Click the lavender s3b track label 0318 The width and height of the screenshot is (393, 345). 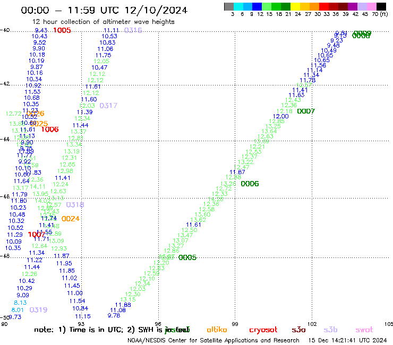click(75, 205)
